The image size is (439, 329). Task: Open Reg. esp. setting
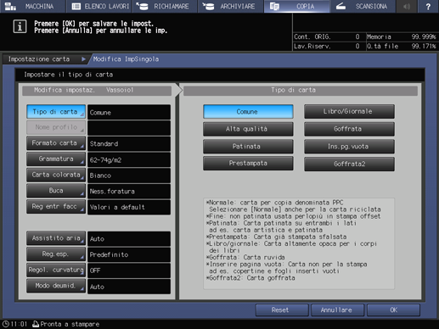click(56, 254)
